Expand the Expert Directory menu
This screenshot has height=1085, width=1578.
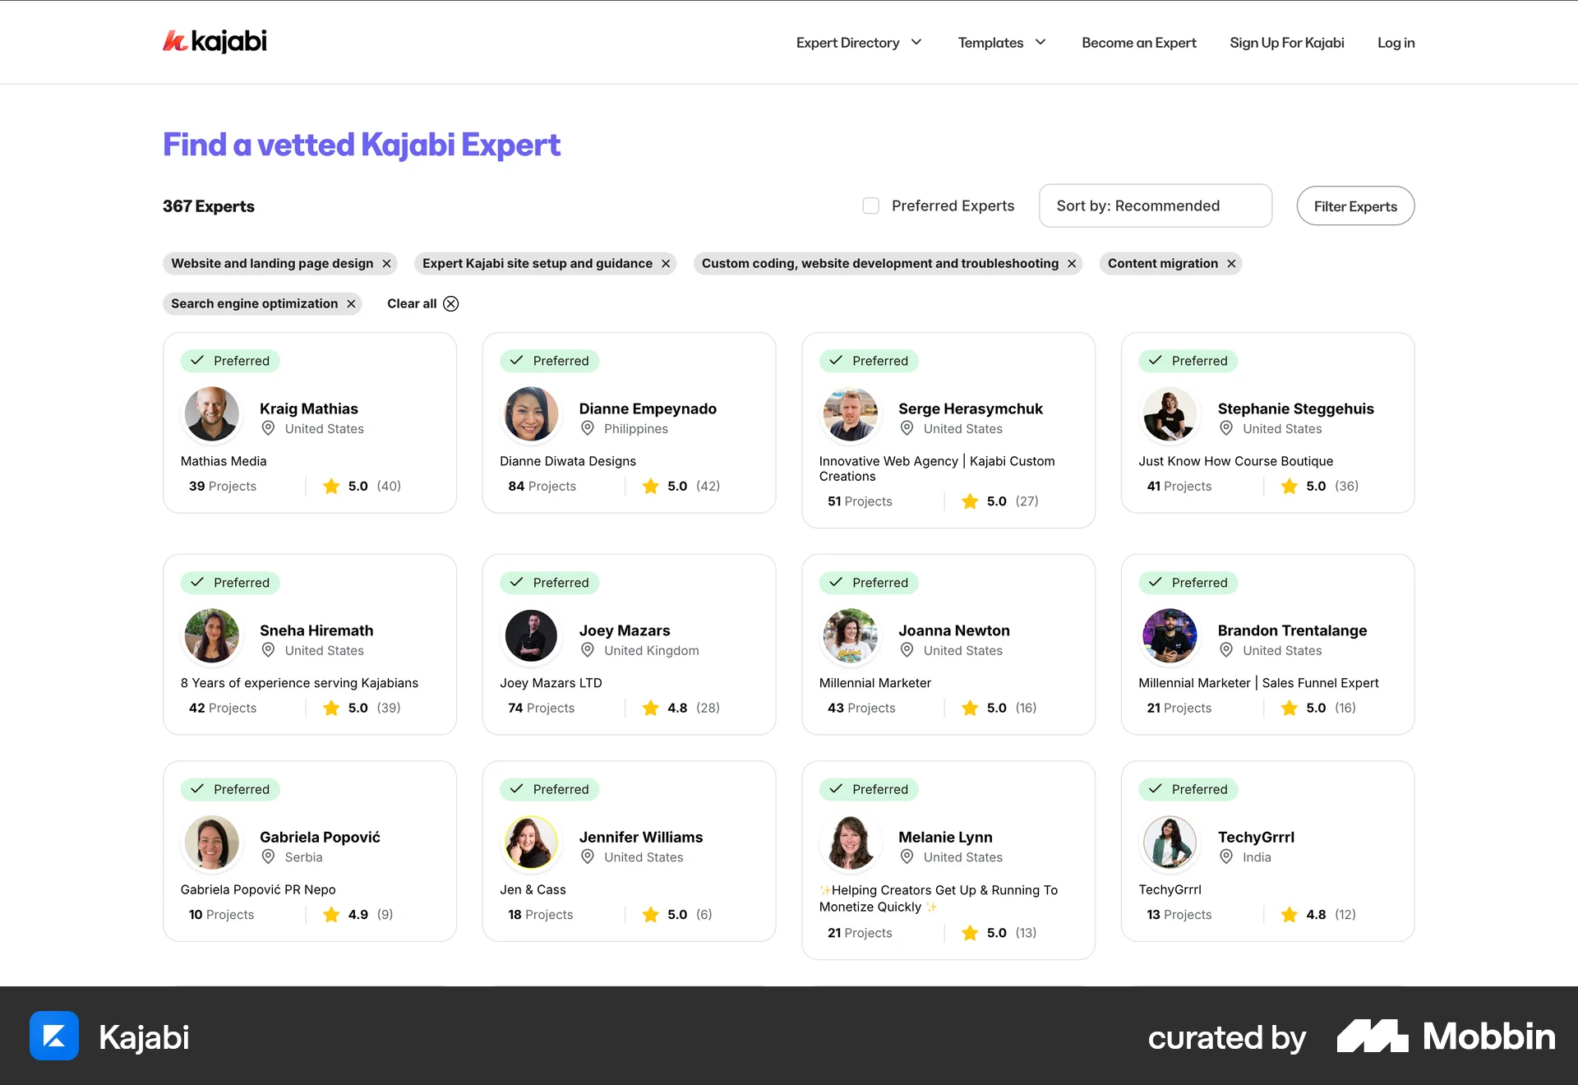coord(859,43)
